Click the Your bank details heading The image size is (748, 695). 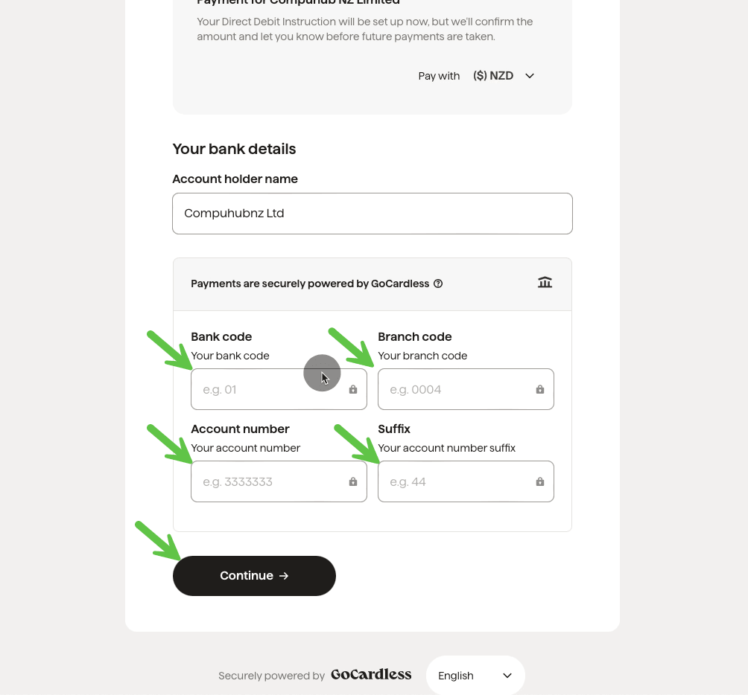[x=234, y=150]
